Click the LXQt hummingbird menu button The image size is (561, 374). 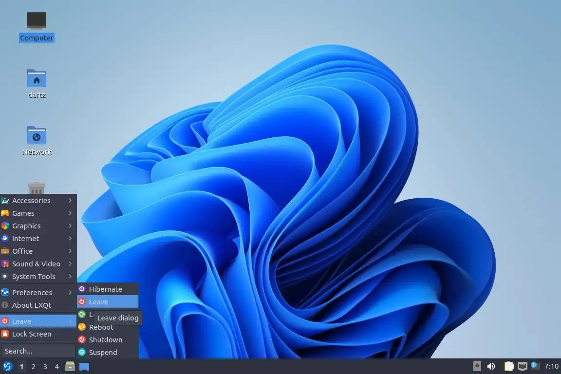tap(8, 367)
